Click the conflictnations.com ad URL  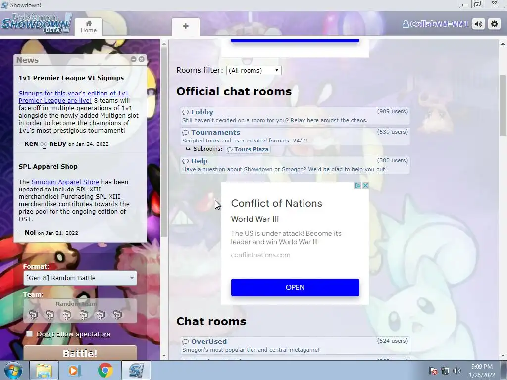(260, 255)
